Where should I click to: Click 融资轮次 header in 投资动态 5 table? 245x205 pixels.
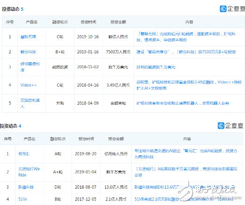pos(60,22)
